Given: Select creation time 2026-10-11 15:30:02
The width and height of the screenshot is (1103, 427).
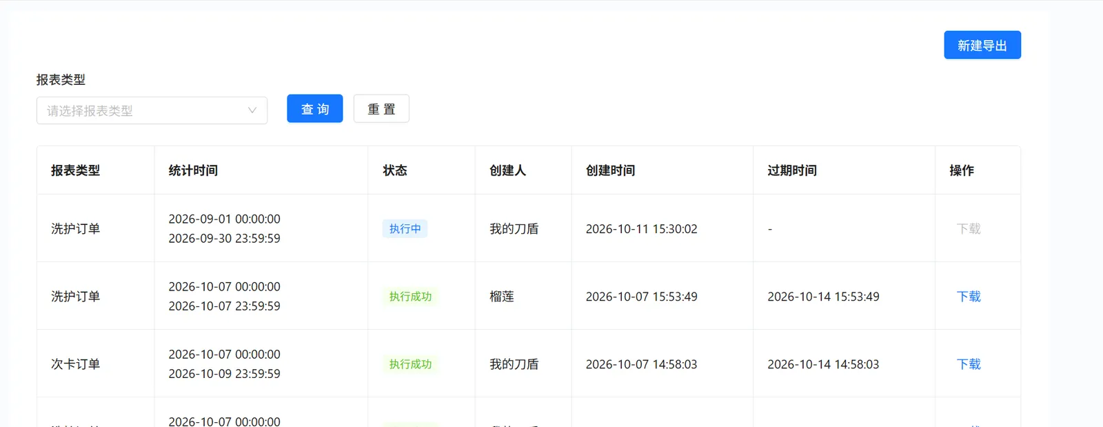Looking at the screenshot, I should coord(642,229).
